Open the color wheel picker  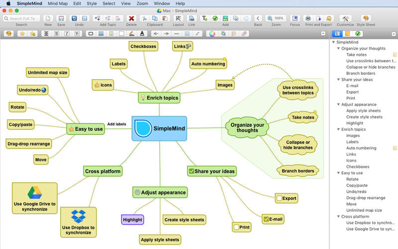coord(212,33)
